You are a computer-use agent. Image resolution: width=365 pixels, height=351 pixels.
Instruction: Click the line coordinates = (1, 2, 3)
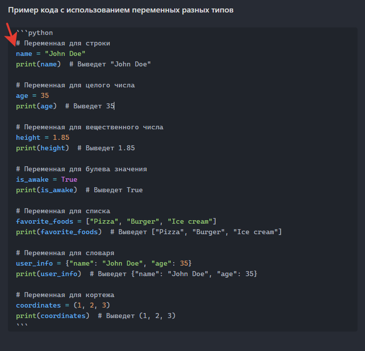tap(63, 305)
